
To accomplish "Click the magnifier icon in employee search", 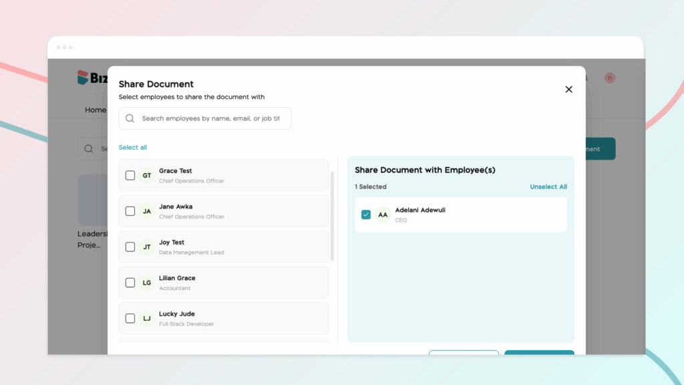I will click(130, 118).
